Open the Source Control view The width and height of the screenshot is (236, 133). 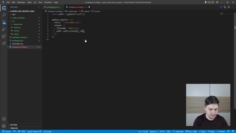(x=4, y=22)
